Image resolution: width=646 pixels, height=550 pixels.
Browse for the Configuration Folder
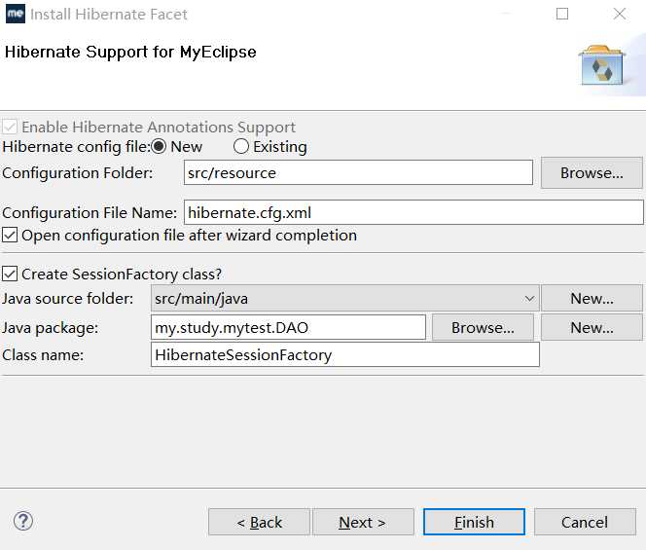click(x=592, y=172)
